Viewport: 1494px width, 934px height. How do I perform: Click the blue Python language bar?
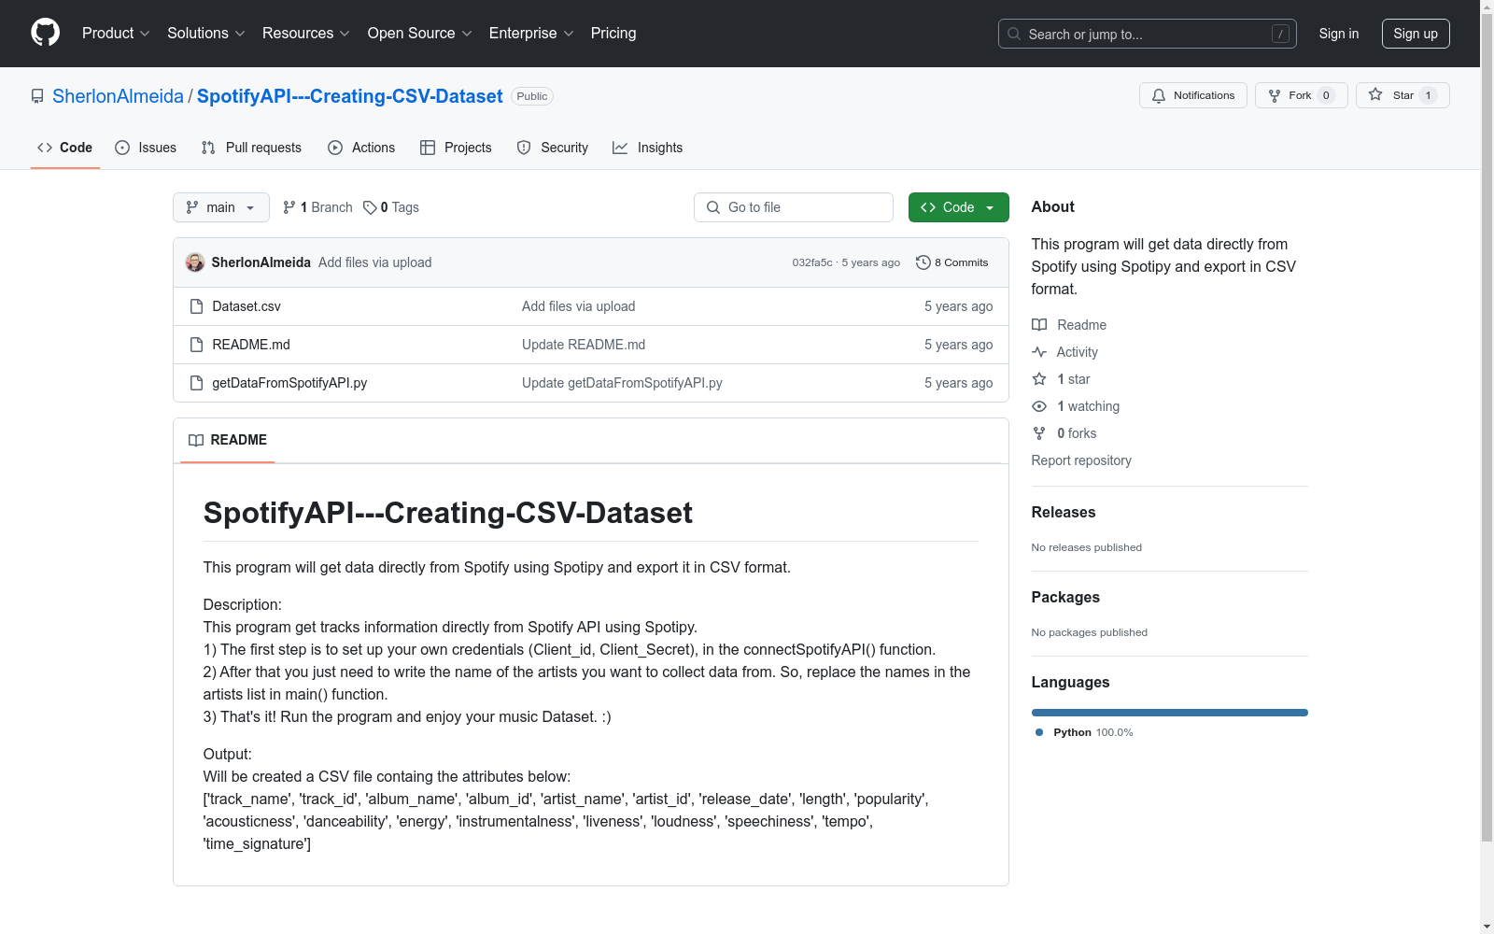[x=1170, y=713]
